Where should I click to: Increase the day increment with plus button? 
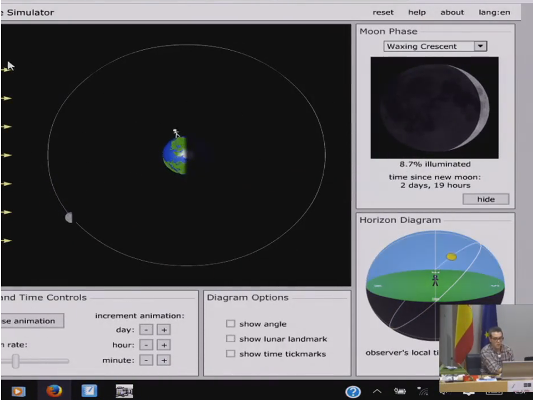pos(163,330)
